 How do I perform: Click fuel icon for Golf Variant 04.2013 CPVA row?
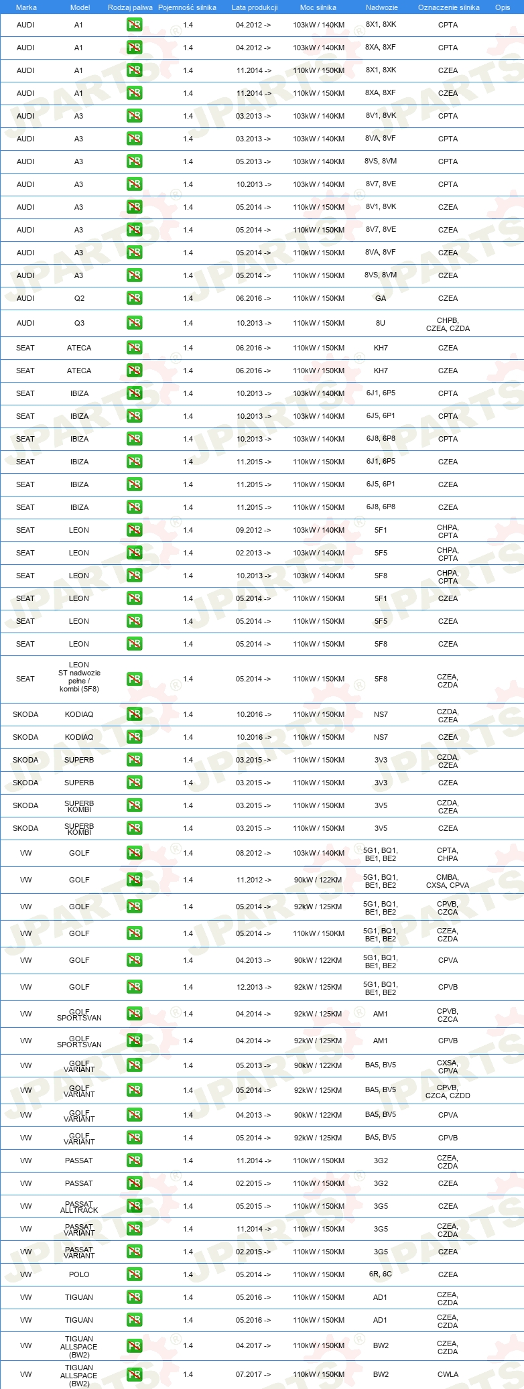point(134,1115)
